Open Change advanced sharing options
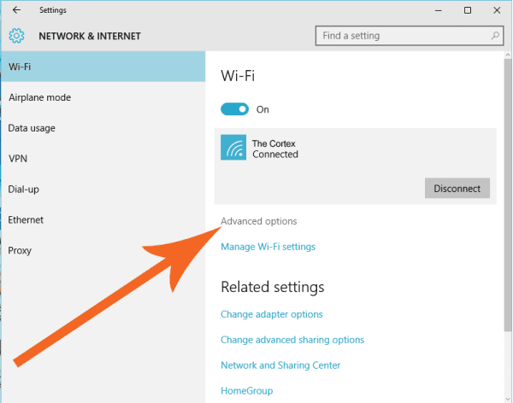Image resolution: width=513 pixels, height=403 pixels. (292, 340)
